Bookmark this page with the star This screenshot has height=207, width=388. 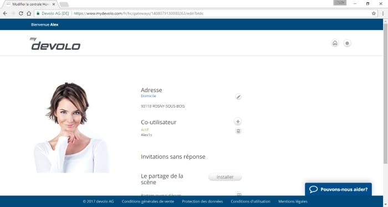[x=374, y=13]
